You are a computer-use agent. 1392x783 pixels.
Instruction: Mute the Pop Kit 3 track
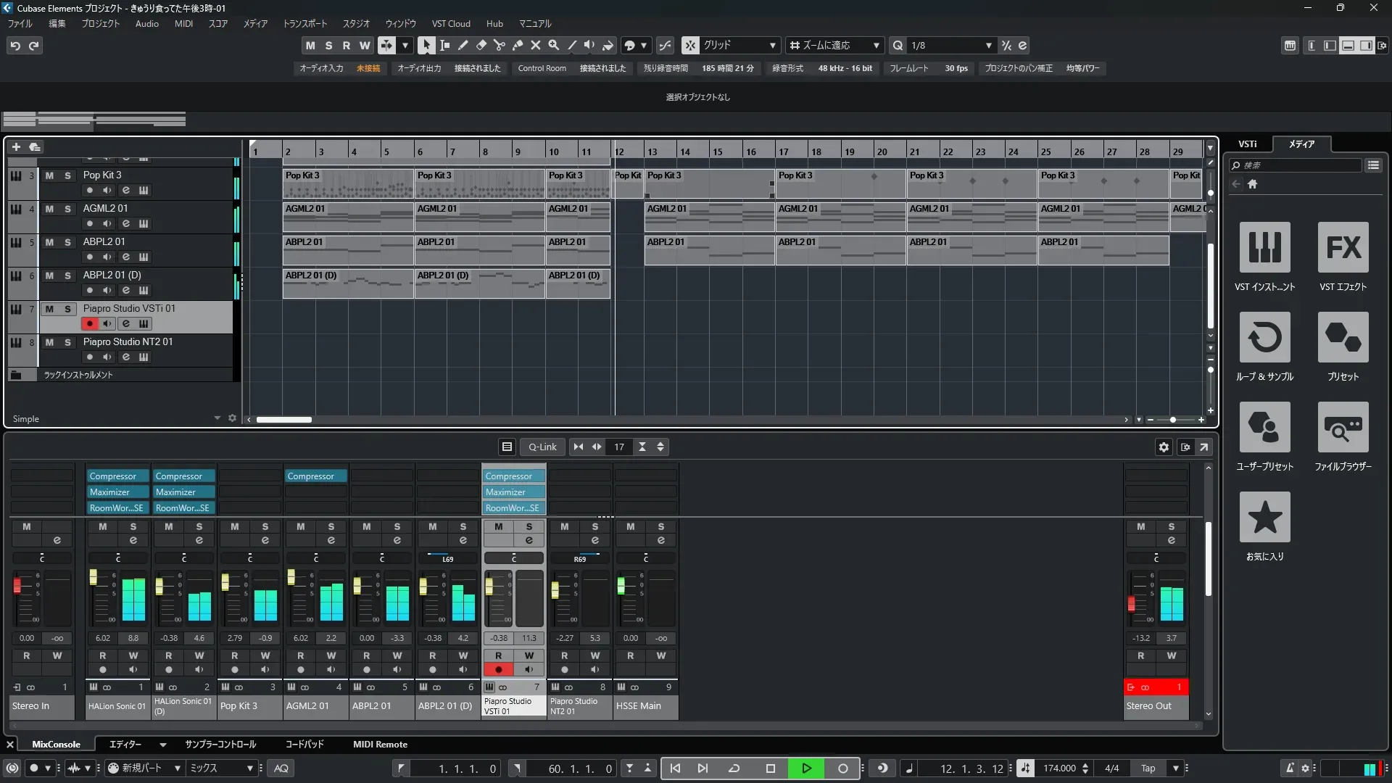(49, 175)
